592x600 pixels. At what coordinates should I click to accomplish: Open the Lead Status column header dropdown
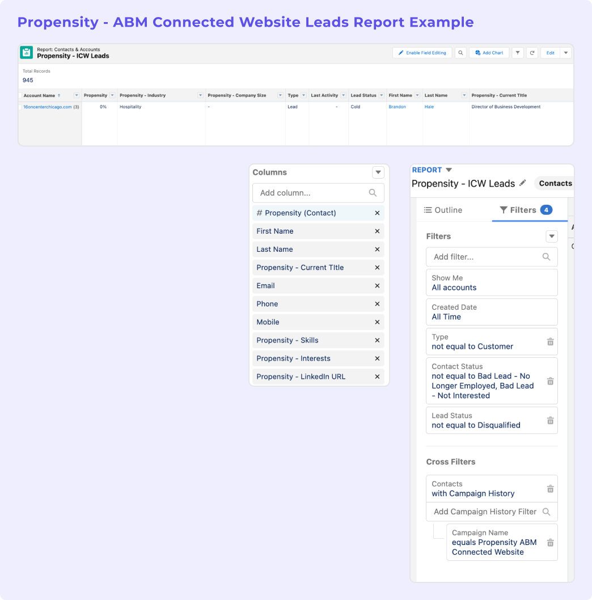pyautogui.click(x=382, y=95)
